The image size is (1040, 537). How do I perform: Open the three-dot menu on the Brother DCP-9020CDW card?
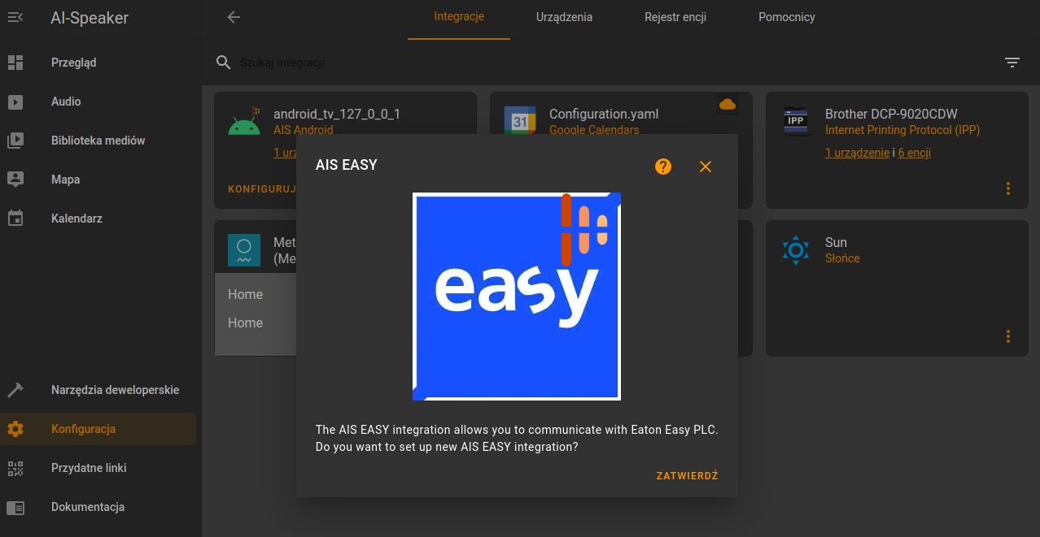[1008, 188]
